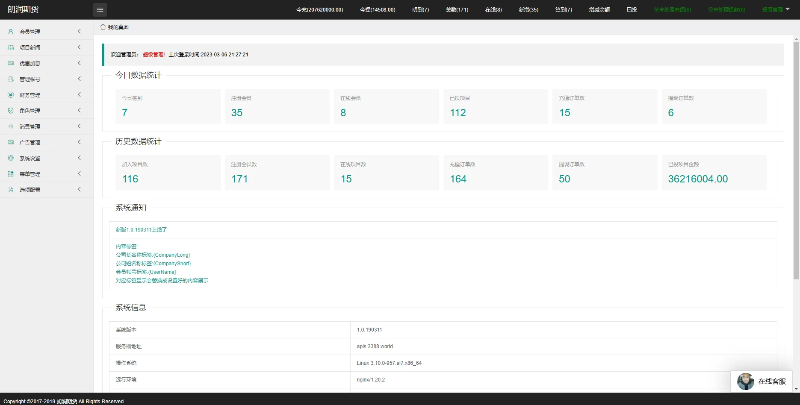Click the page vertical scrollbar
Screen dimensions: 800x405
point(796,171)
